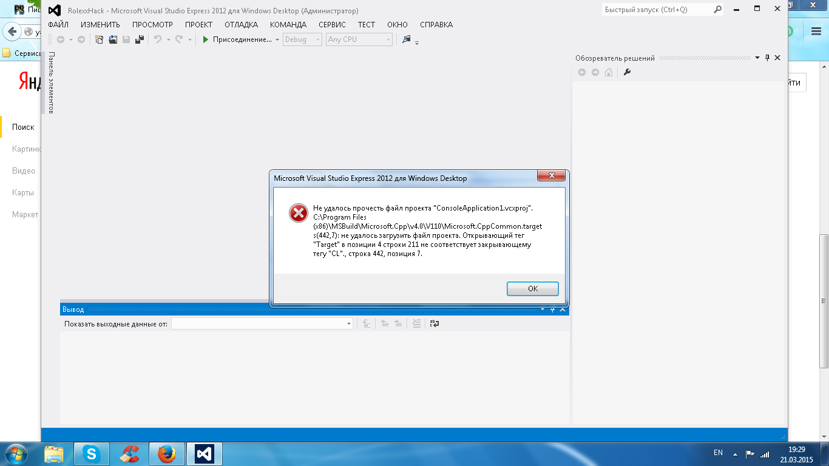Click OK in the error dialog
The image size is (829, 466).
533,288
